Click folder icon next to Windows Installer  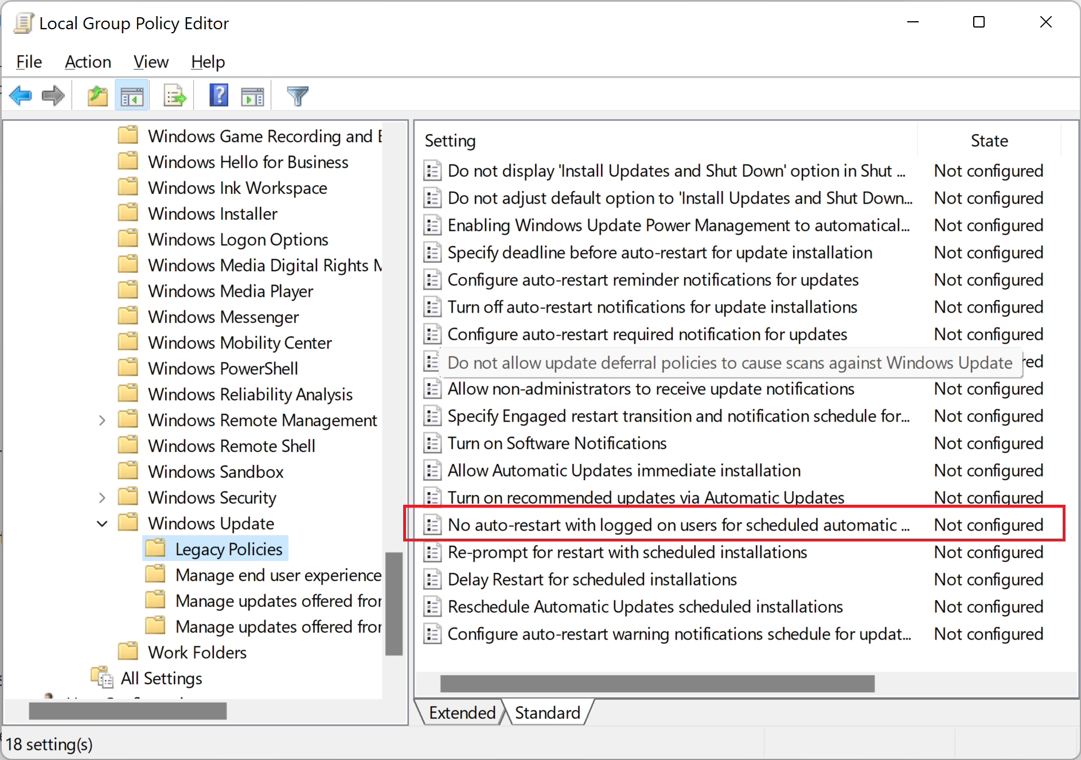[x=128, y=212]
